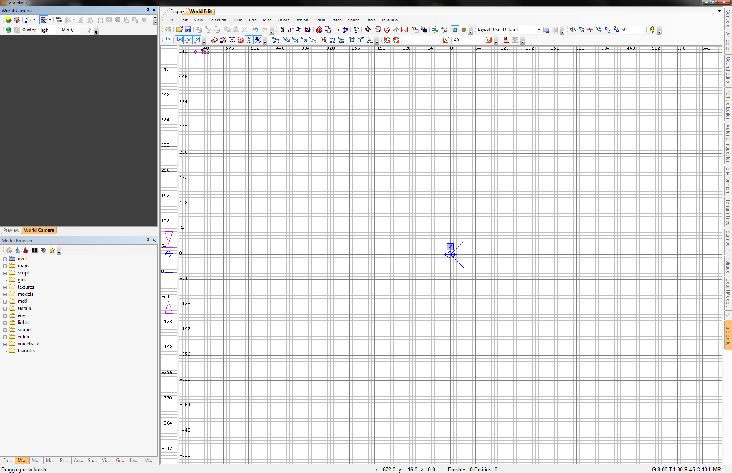732x473 pixels.
Task: Click the spline JOIN tool icon
Action: pyautogui.click(x=332, y=40)
